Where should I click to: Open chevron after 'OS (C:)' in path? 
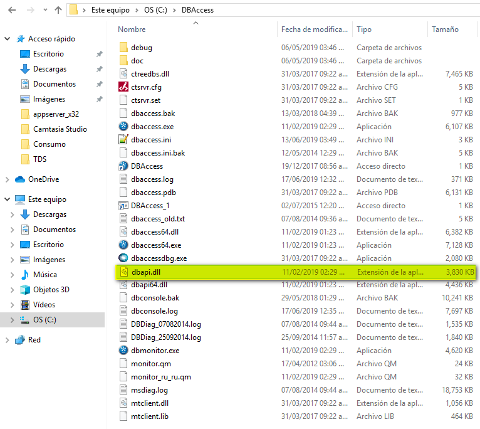[x=174, y=11]
